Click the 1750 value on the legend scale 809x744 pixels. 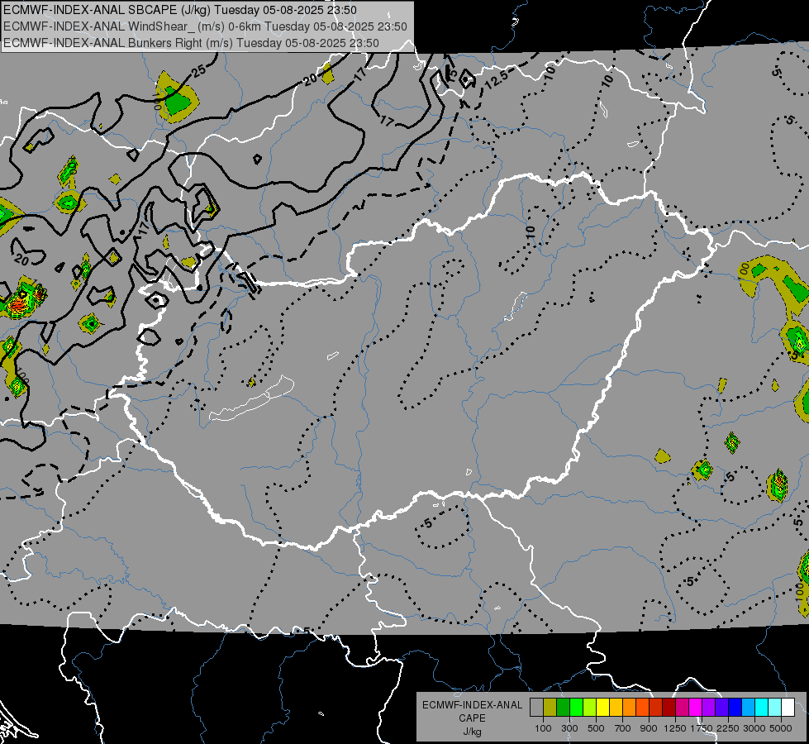pos(702,728)
